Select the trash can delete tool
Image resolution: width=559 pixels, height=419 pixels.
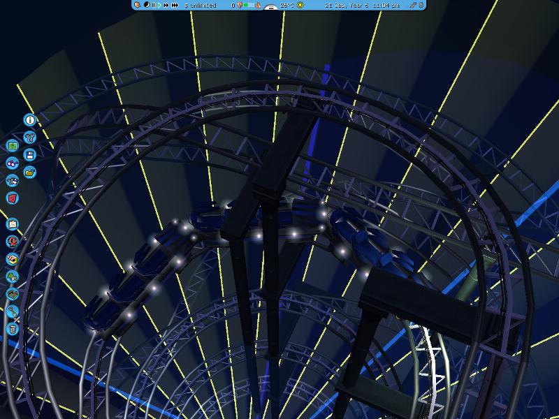pyautogui.click(x=13, y=329)
